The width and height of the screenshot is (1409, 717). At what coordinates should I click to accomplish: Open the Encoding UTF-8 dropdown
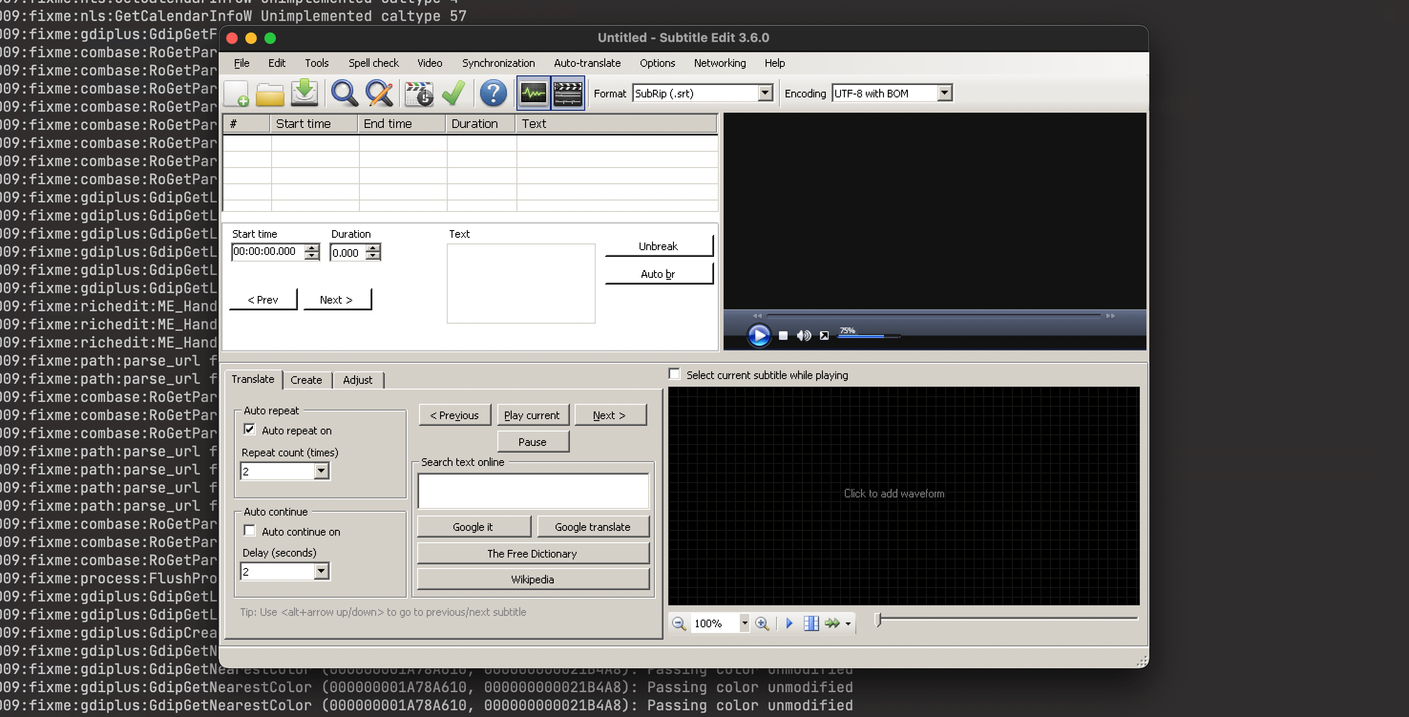click(945, 93)
